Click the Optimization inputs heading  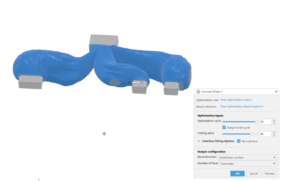(x=210, y=116)
